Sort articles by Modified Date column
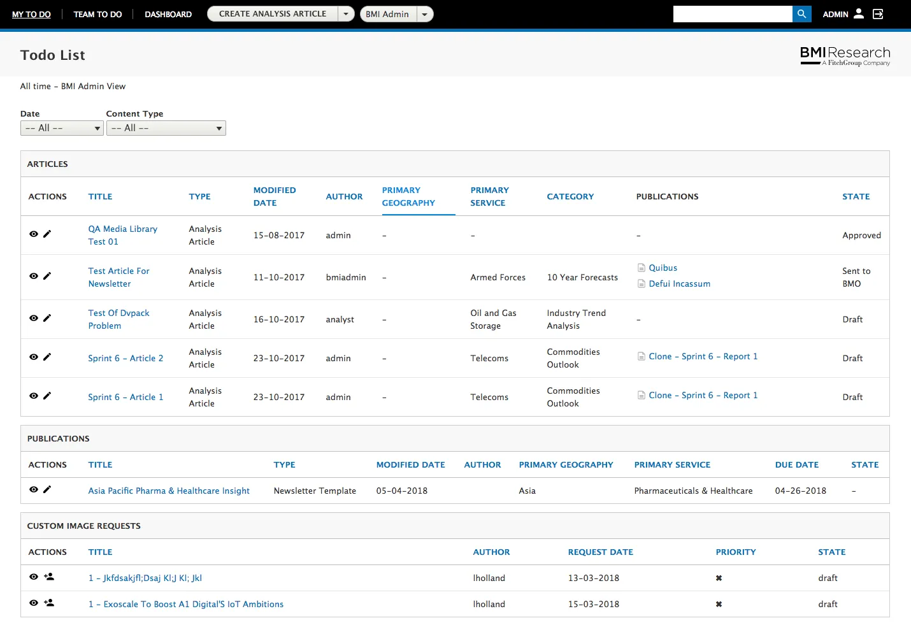This screenshot has height=639, width=911. [275, 197]
